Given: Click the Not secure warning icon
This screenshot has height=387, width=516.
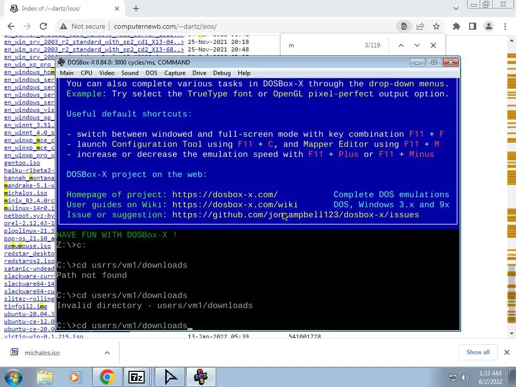Looking at the screenshot, I should [x=63, y=26].
